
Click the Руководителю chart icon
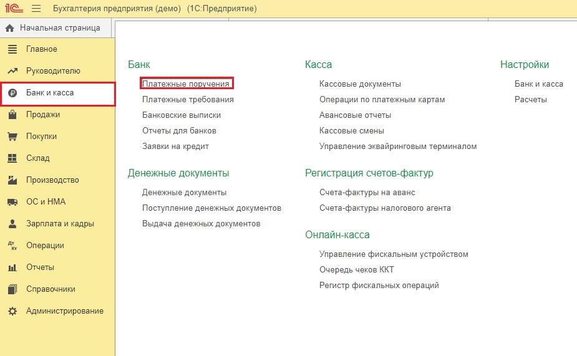tap(12, 71)
